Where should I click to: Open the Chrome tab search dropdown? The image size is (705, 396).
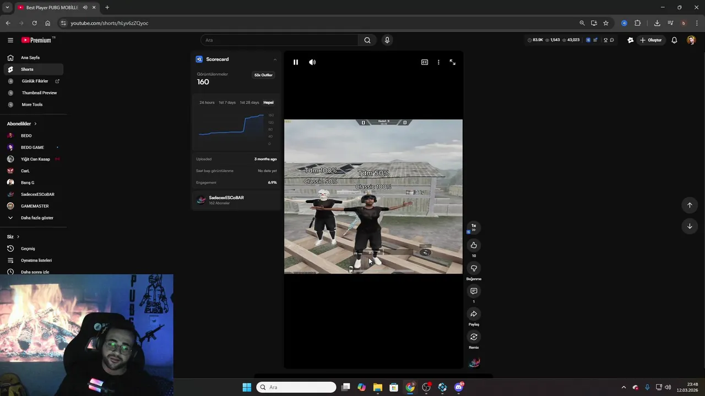[7, 8]
